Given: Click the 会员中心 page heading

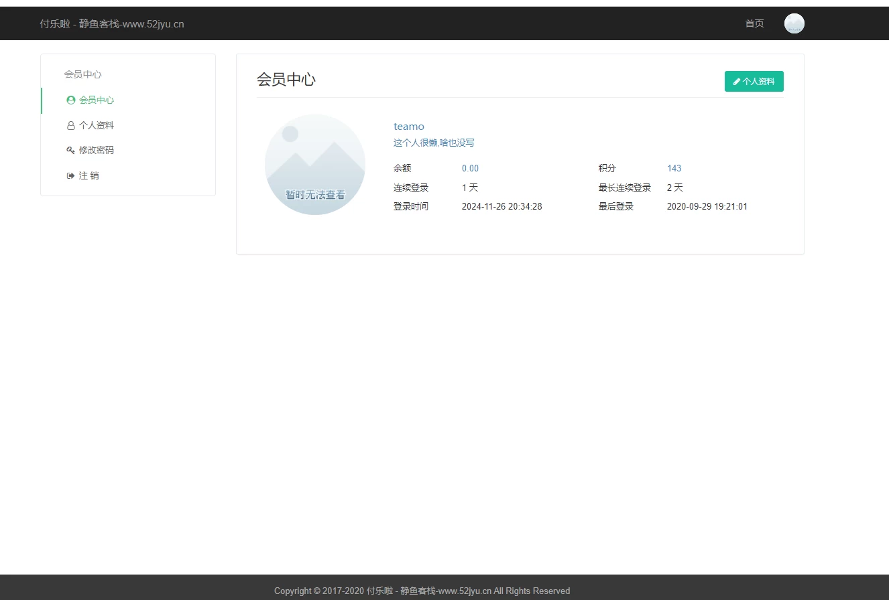Looking at the screenshot, I should tap(286, 80).
